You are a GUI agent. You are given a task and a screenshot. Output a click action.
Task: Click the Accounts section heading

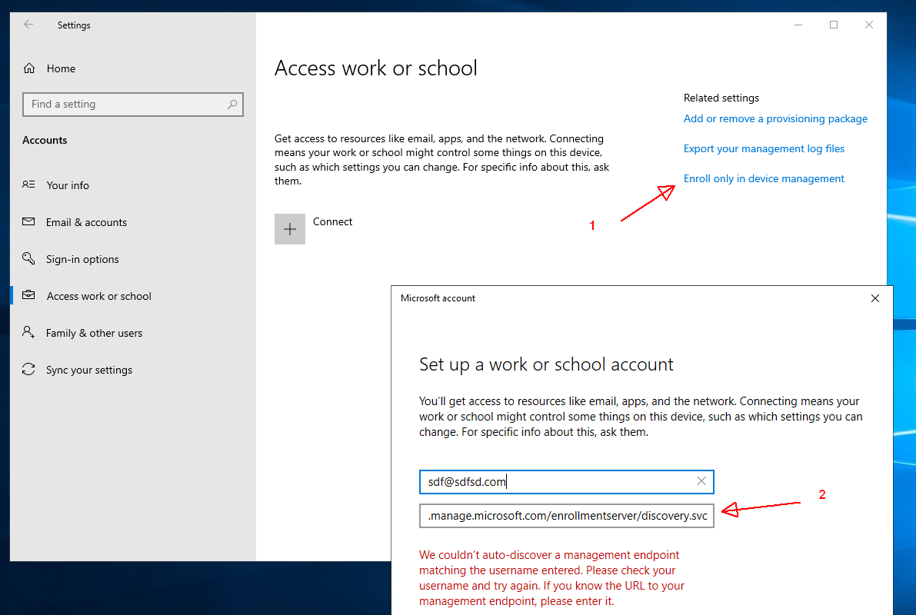click(45, 140)
